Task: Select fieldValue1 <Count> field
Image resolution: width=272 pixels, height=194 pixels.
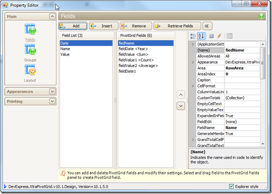Action: (x=146, y=60)
